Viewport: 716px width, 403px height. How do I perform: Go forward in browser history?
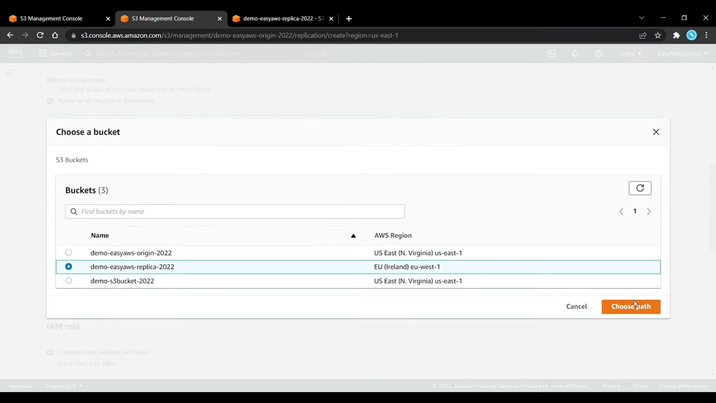tap(25, 35)
